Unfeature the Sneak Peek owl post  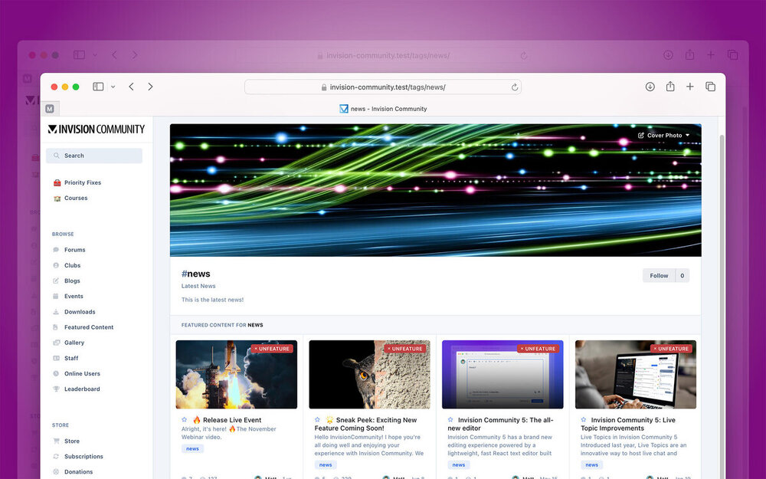(x=404, y=349)
